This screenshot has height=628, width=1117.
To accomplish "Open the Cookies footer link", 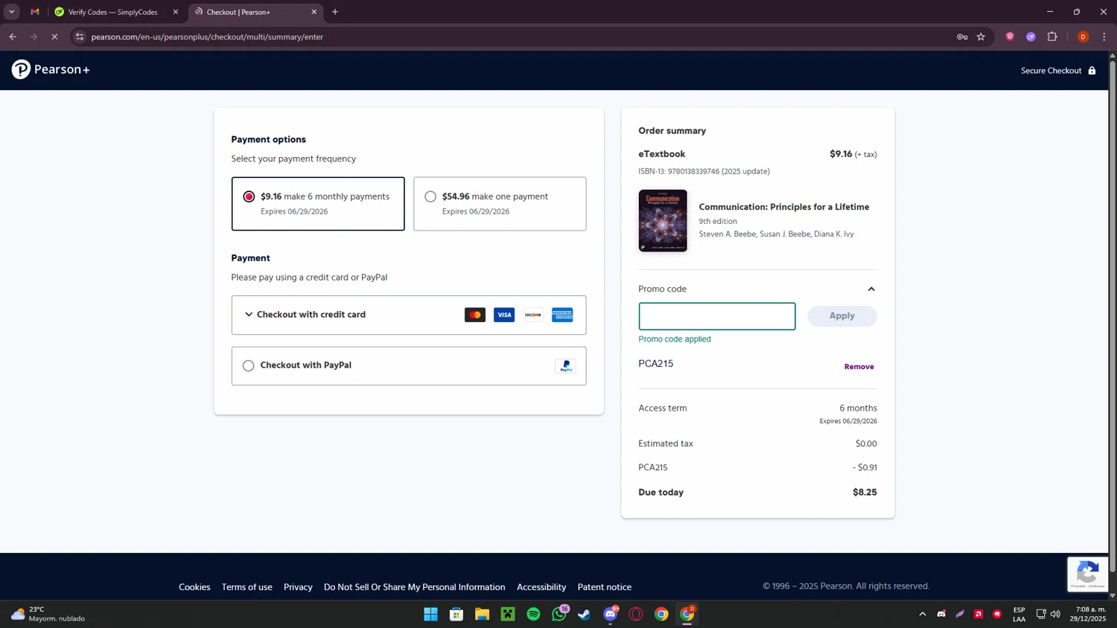I will click(x=194, y=587).
